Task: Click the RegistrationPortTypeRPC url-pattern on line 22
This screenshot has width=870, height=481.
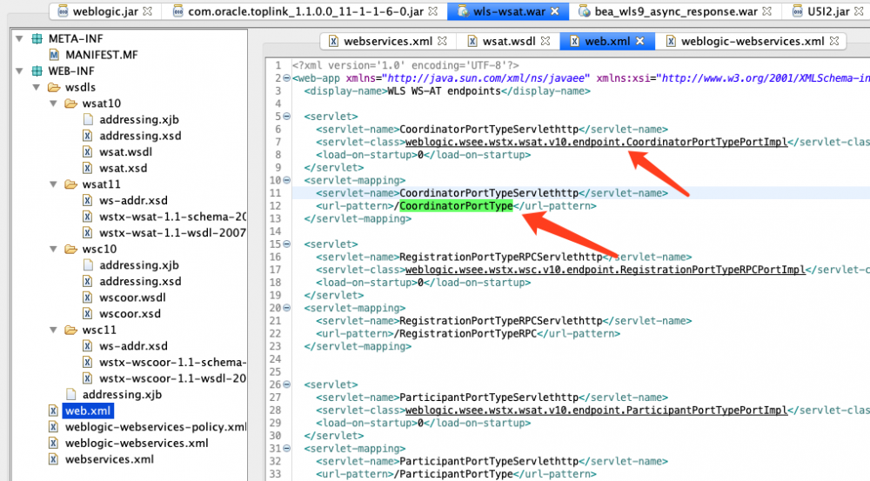Action: click(465, 333)
